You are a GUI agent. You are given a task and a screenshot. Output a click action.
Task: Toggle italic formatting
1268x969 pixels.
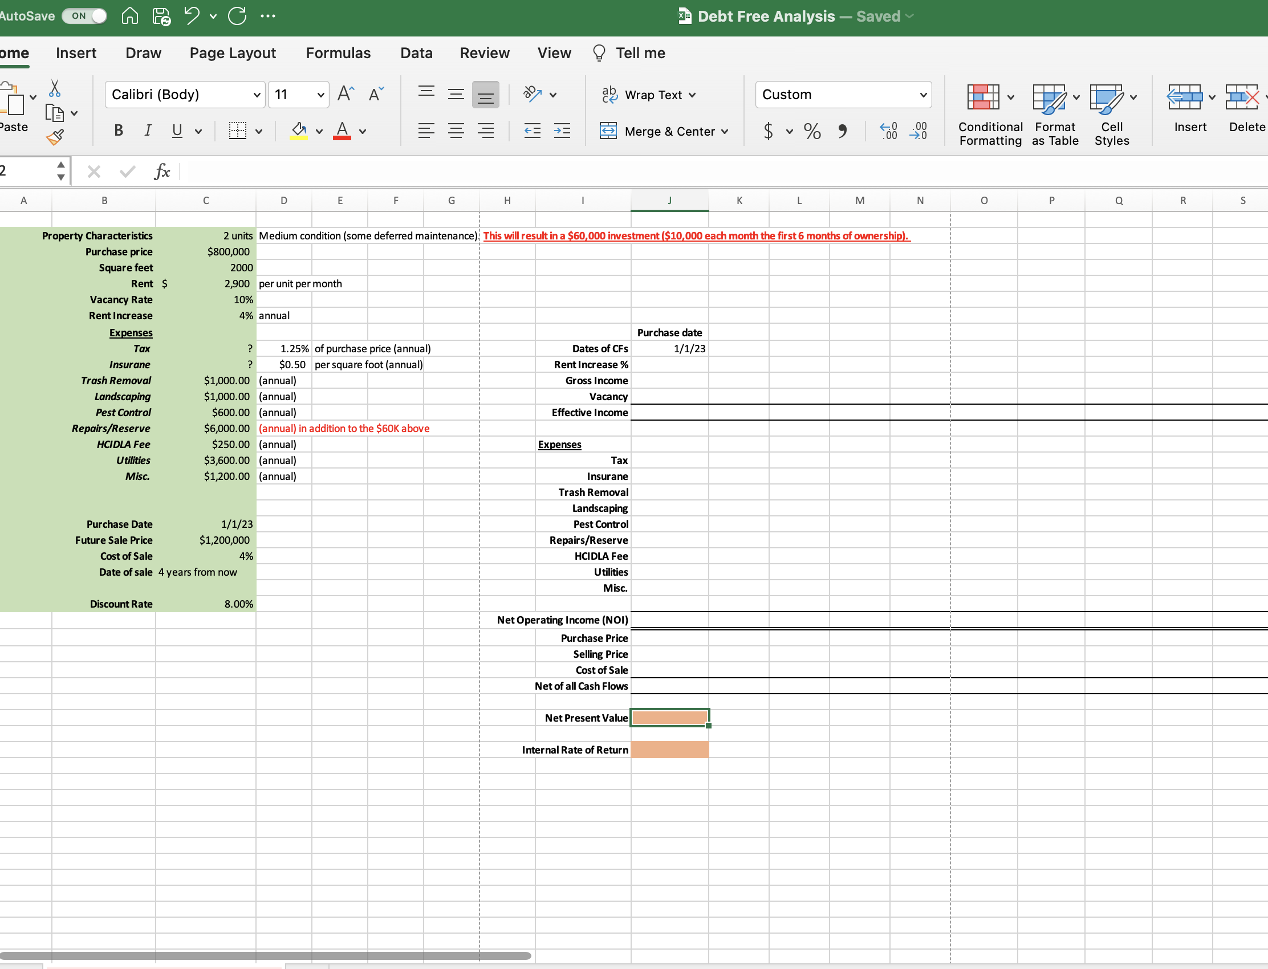click(147, 131)
